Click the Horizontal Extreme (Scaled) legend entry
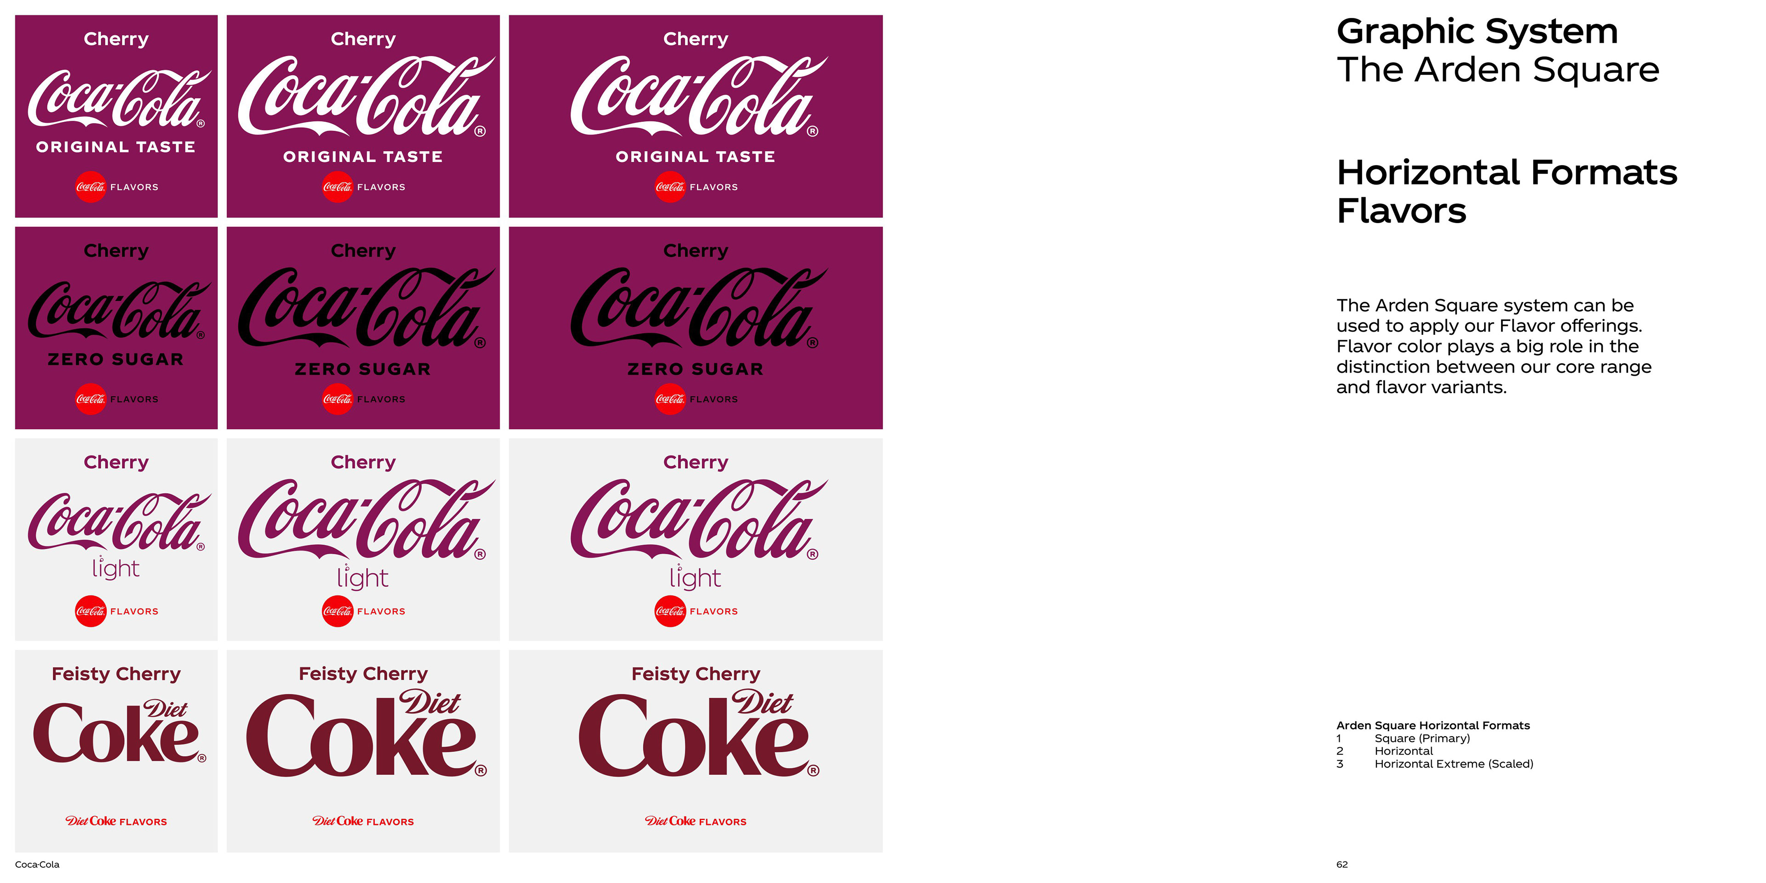 point(1453,764)
